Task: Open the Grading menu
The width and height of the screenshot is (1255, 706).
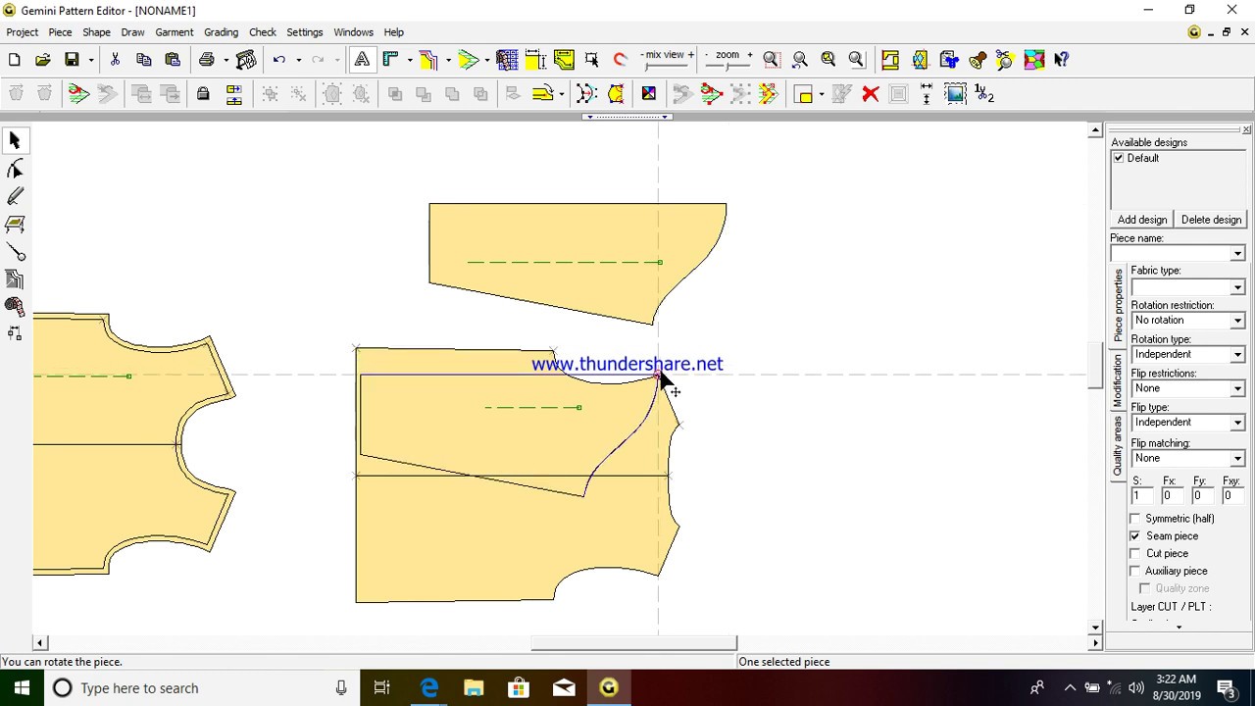Action: [221, 32]
